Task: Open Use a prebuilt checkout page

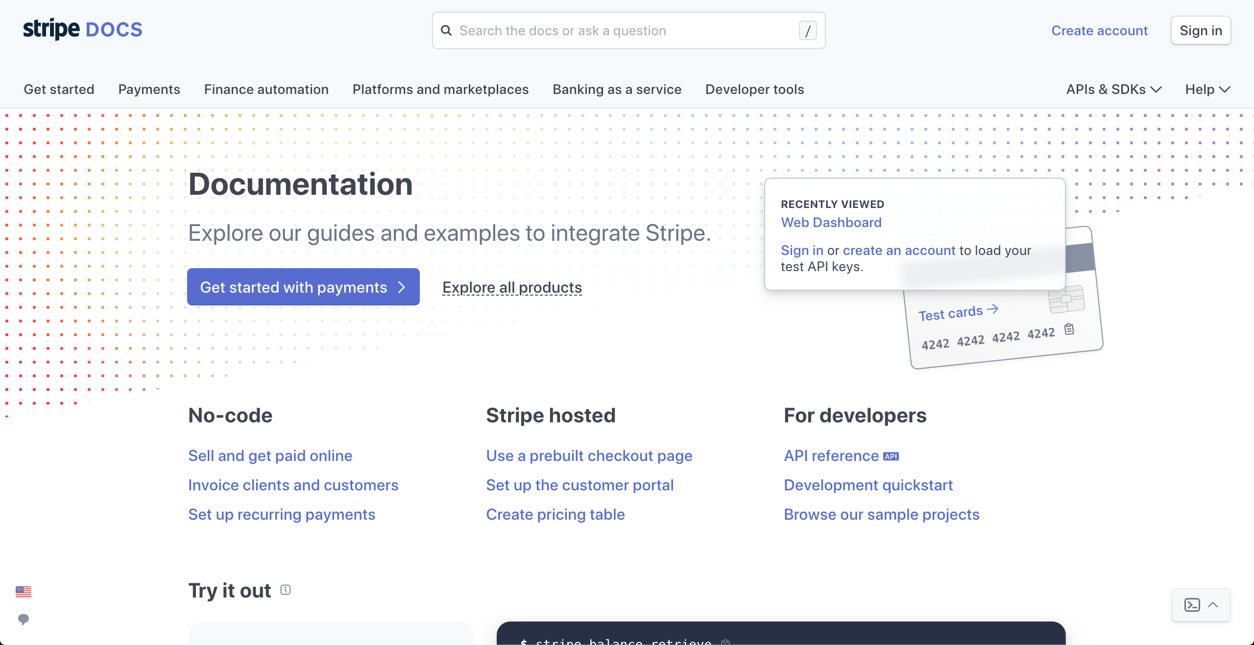Action: 589,456
